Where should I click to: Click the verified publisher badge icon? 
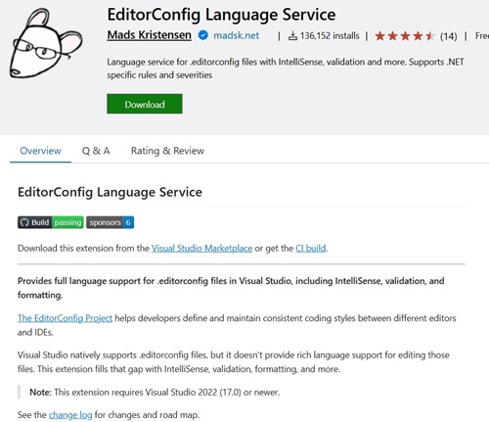click(203, 35)
